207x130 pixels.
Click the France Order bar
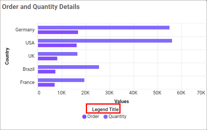[46, 85]
